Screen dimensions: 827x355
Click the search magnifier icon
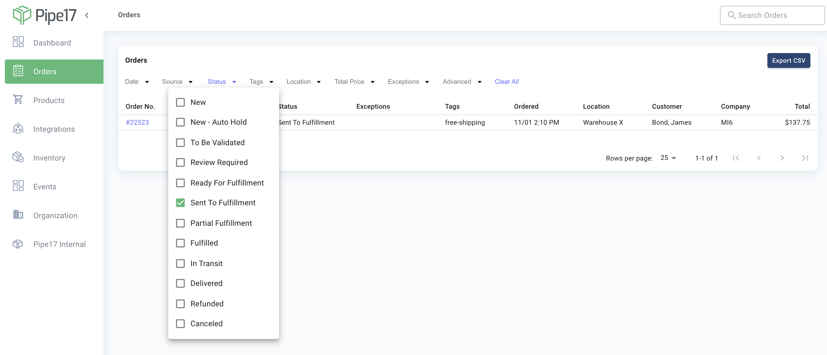[731, 15]
